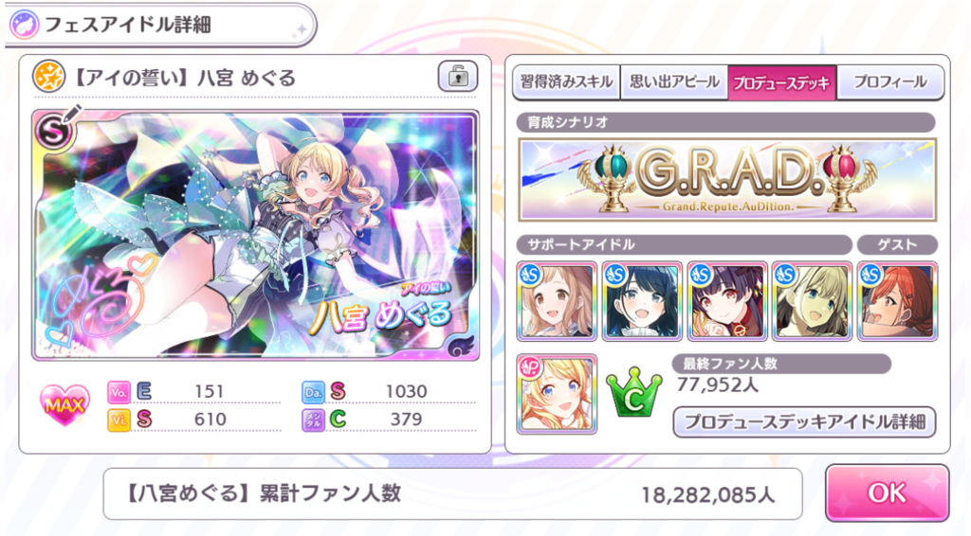Select the blonde support idol thumbnail
The image size is (971, 536).
[813, 301]
